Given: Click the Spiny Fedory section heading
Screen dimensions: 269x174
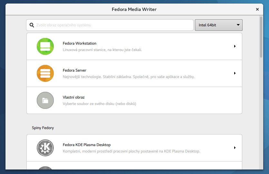Looking at the screenshot, I should [x=43, y=128].
